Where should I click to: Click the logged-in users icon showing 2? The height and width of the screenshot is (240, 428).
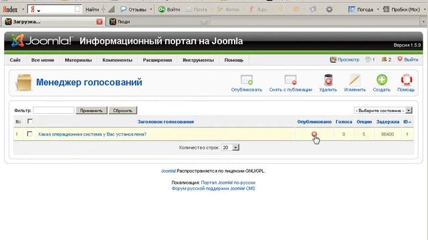tap(384, 59)
